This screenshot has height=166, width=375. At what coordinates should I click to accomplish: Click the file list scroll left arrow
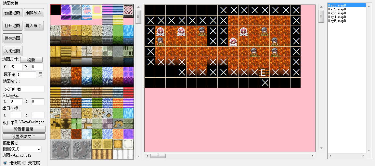coord(330,156)
